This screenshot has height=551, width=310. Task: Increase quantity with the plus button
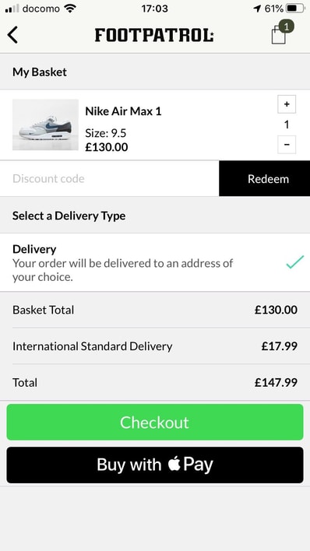click(x=287, y=104)
